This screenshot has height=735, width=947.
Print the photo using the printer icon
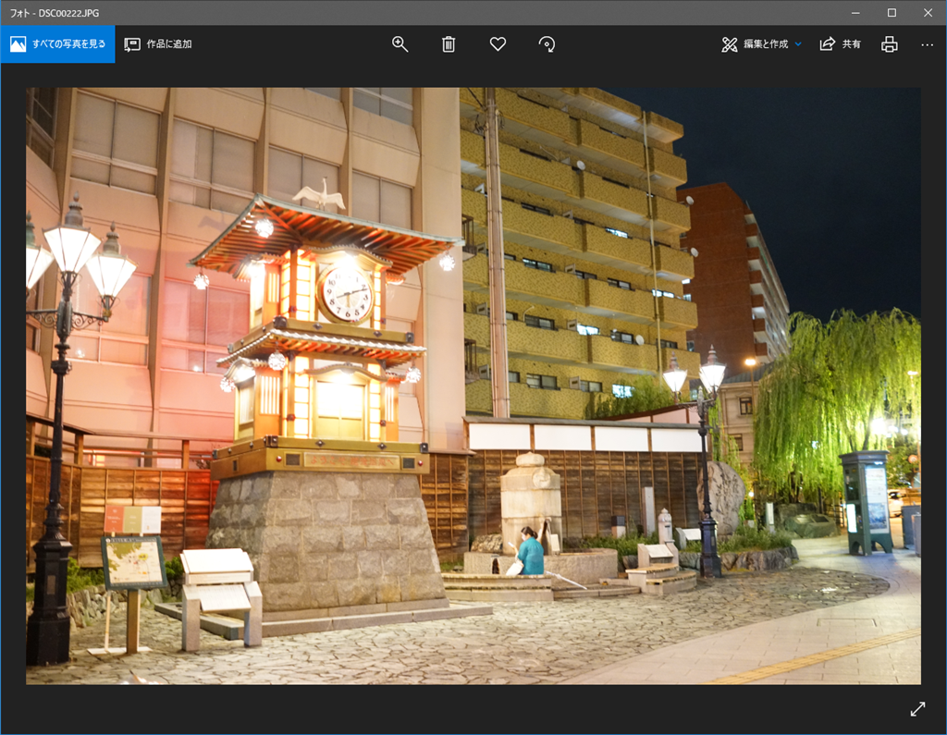click(889, 43)
